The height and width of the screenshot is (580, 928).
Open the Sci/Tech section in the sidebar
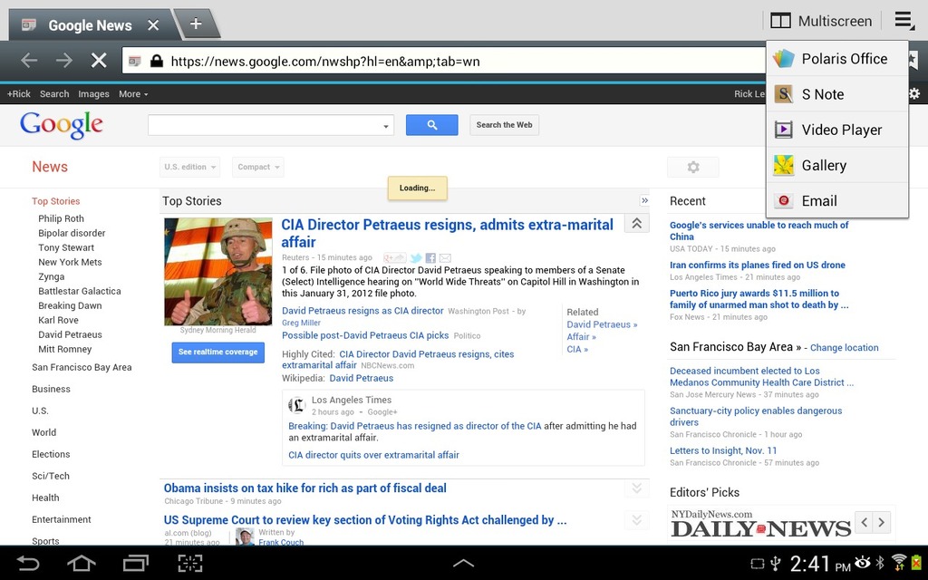(51, 476)
